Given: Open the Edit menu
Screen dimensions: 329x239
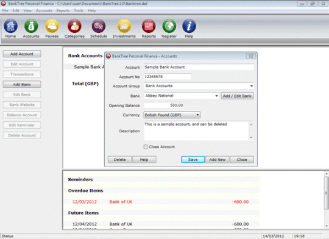Looking at the screenshot, I should (16, 10).
